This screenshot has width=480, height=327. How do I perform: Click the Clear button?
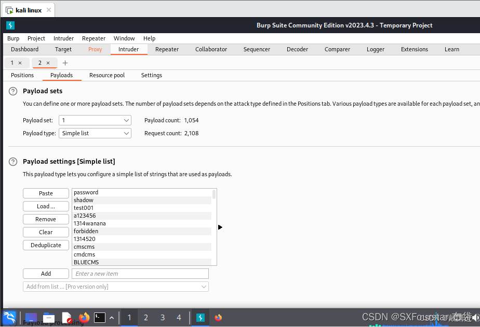[x=46, y=232]
